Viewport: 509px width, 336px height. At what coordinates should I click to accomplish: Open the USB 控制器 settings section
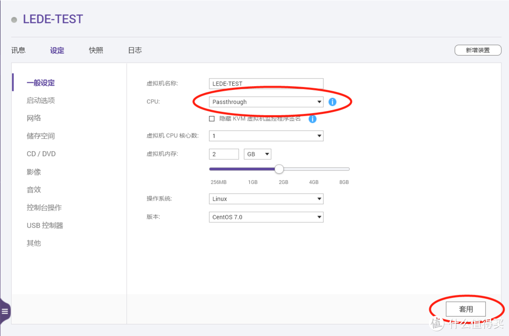(x=44, y=225)
